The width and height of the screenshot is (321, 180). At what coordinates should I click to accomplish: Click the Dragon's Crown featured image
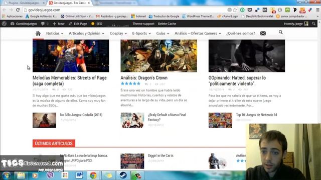tap(158, 55)
